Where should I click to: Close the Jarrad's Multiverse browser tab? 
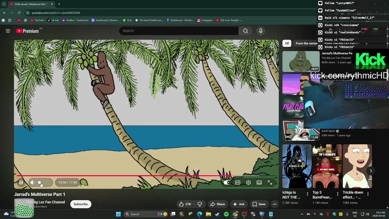pyautogui.click(x=52, y=4)
